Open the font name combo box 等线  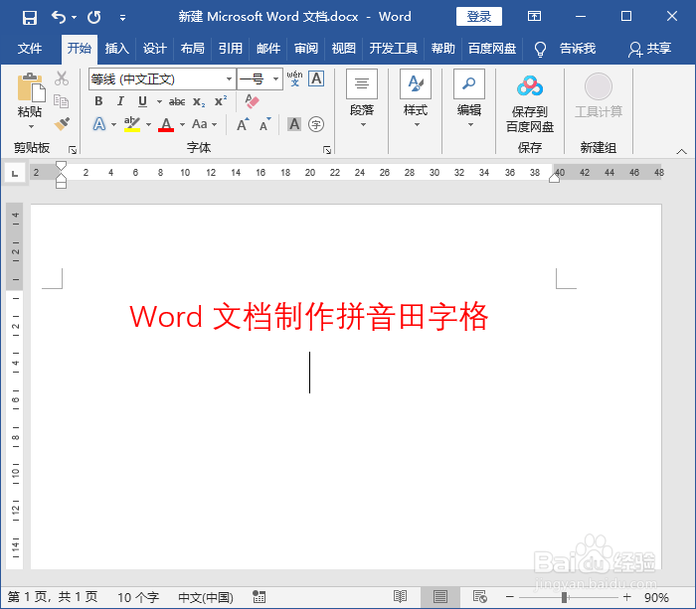162,78
